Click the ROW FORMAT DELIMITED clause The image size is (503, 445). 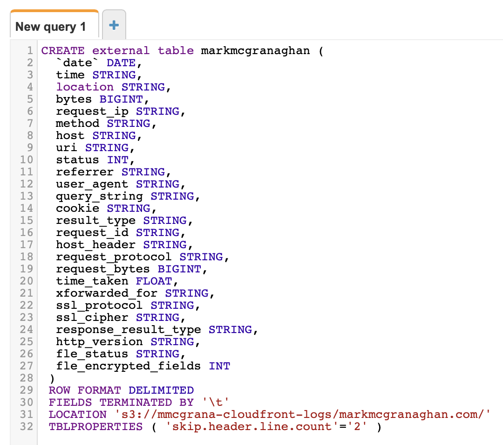121,390
